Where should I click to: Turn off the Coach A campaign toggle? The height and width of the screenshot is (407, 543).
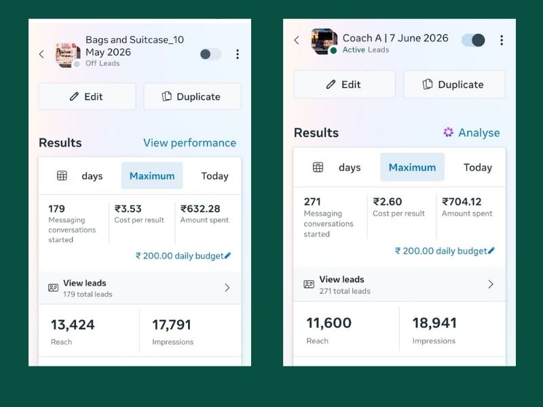(x=473, y=40)
